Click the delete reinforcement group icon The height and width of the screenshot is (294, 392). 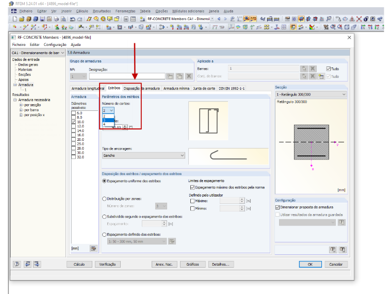point(189,76)
